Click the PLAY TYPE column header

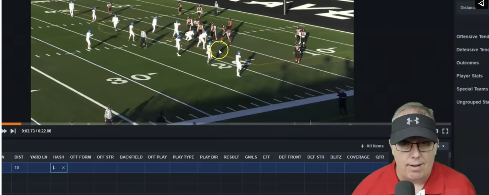pyautogui.click(x=183, y=157)
